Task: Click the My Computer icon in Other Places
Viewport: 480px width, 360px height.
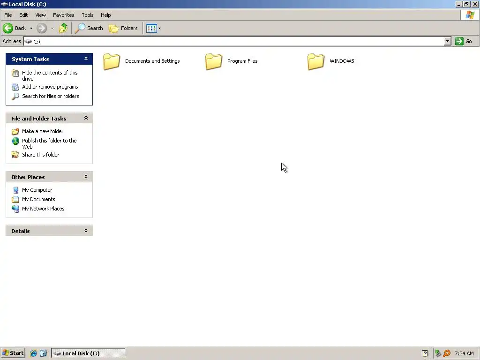Action: tap(15, 190)
